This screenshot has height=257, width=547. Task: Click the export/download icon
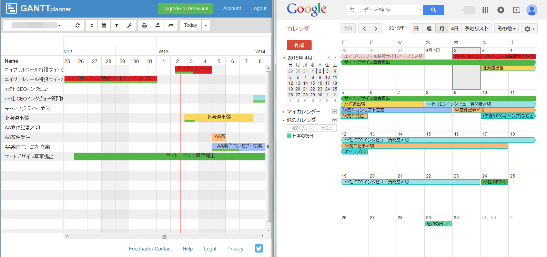tap(158, 25)
